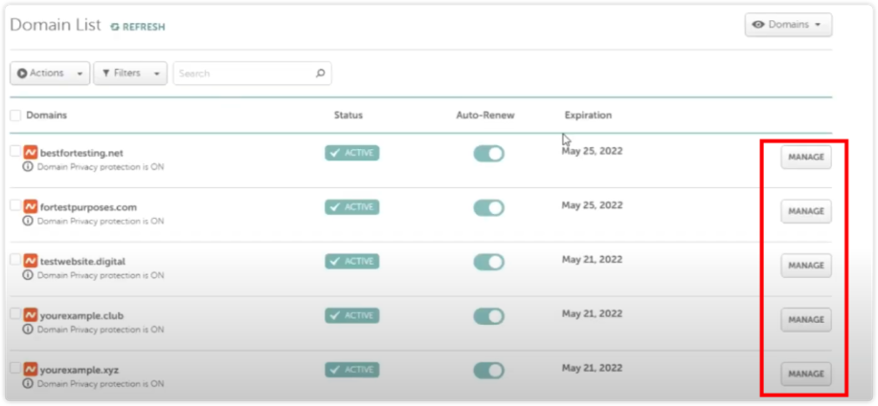Viewport: 878px width, 406px height.
Task: Check the box next to fortestpurposes.com
Action: 15,205
